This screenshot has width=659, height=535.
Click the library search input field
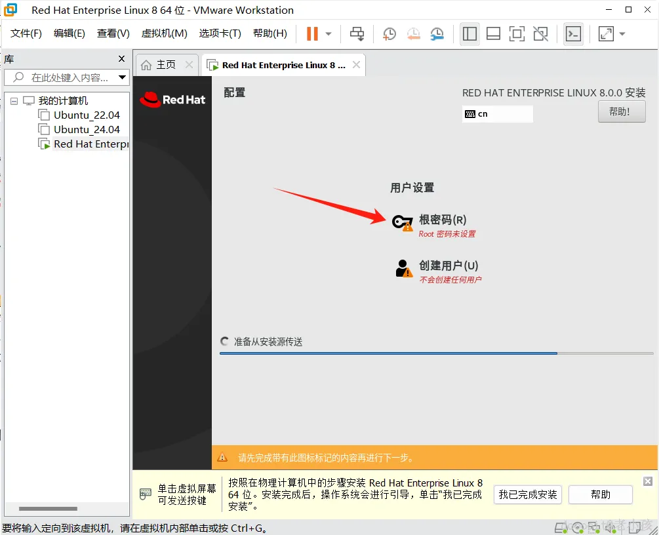click(x=66, y=77)
